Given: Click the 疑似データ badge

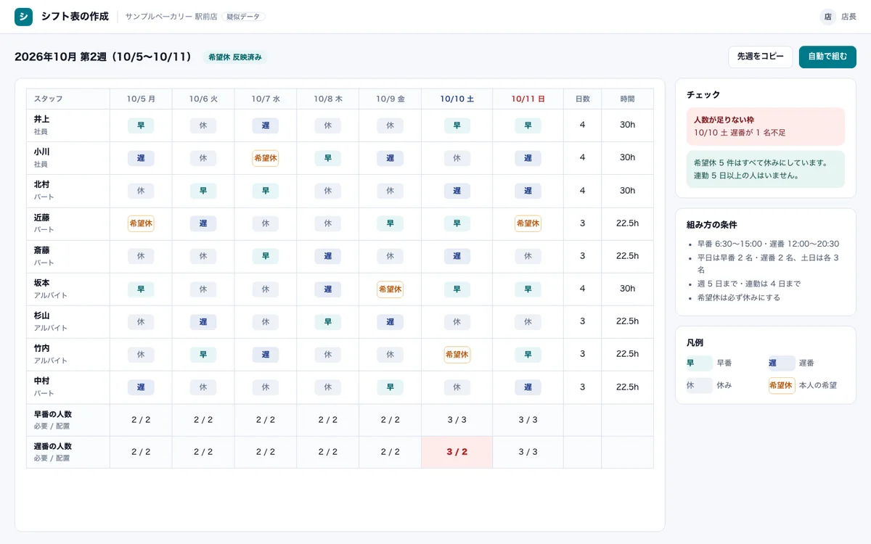Looking at the screenshot, I should point(243,17).
